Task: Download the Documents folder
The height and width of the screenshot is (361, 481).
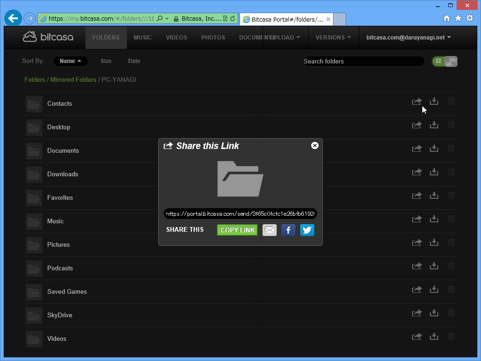Action: tap(434, 149)
